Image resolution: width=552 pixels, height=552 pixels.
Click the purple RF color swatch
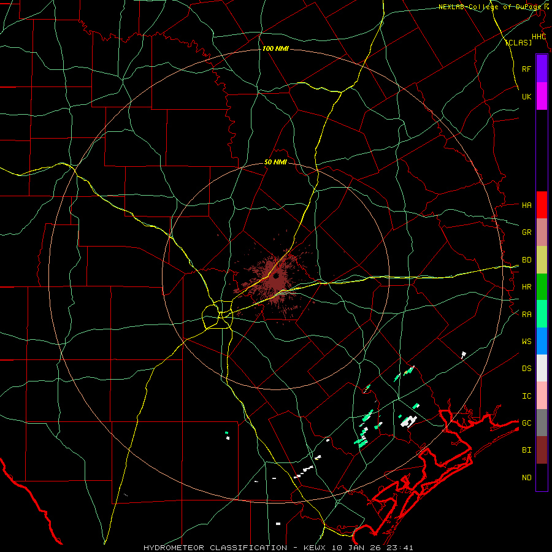542,69
